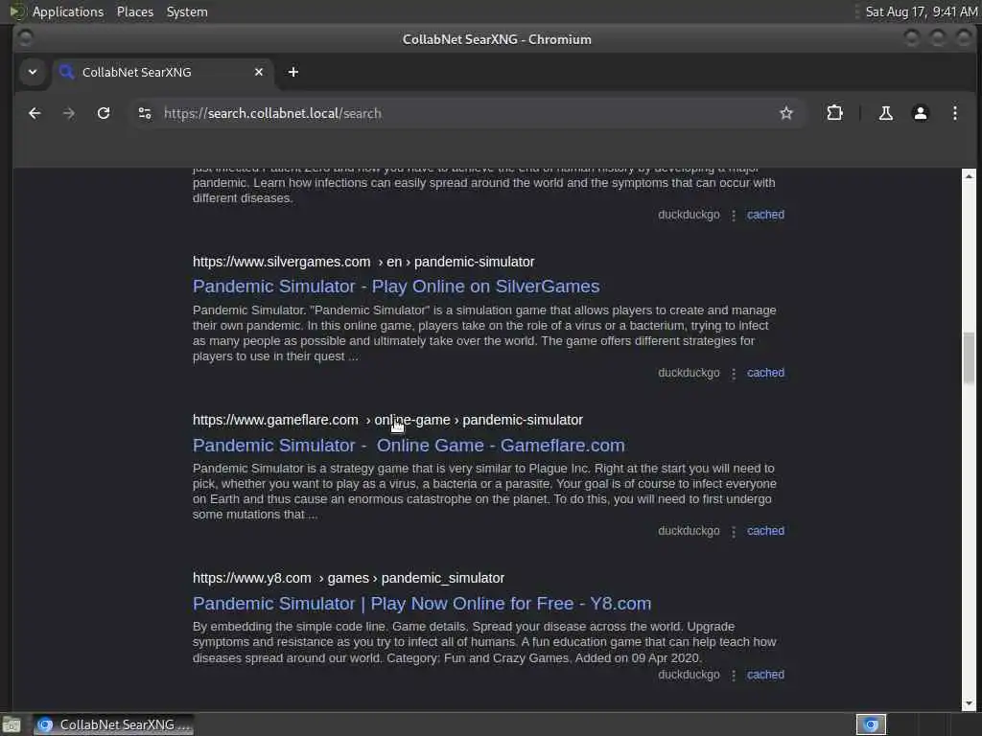Open three-dot options for Y8.com result

pyautogui.click(x=734, y=676)
